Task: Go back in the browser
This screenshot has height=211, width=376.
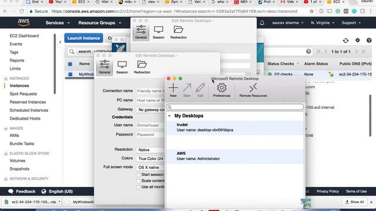Action: pos(5,11)
